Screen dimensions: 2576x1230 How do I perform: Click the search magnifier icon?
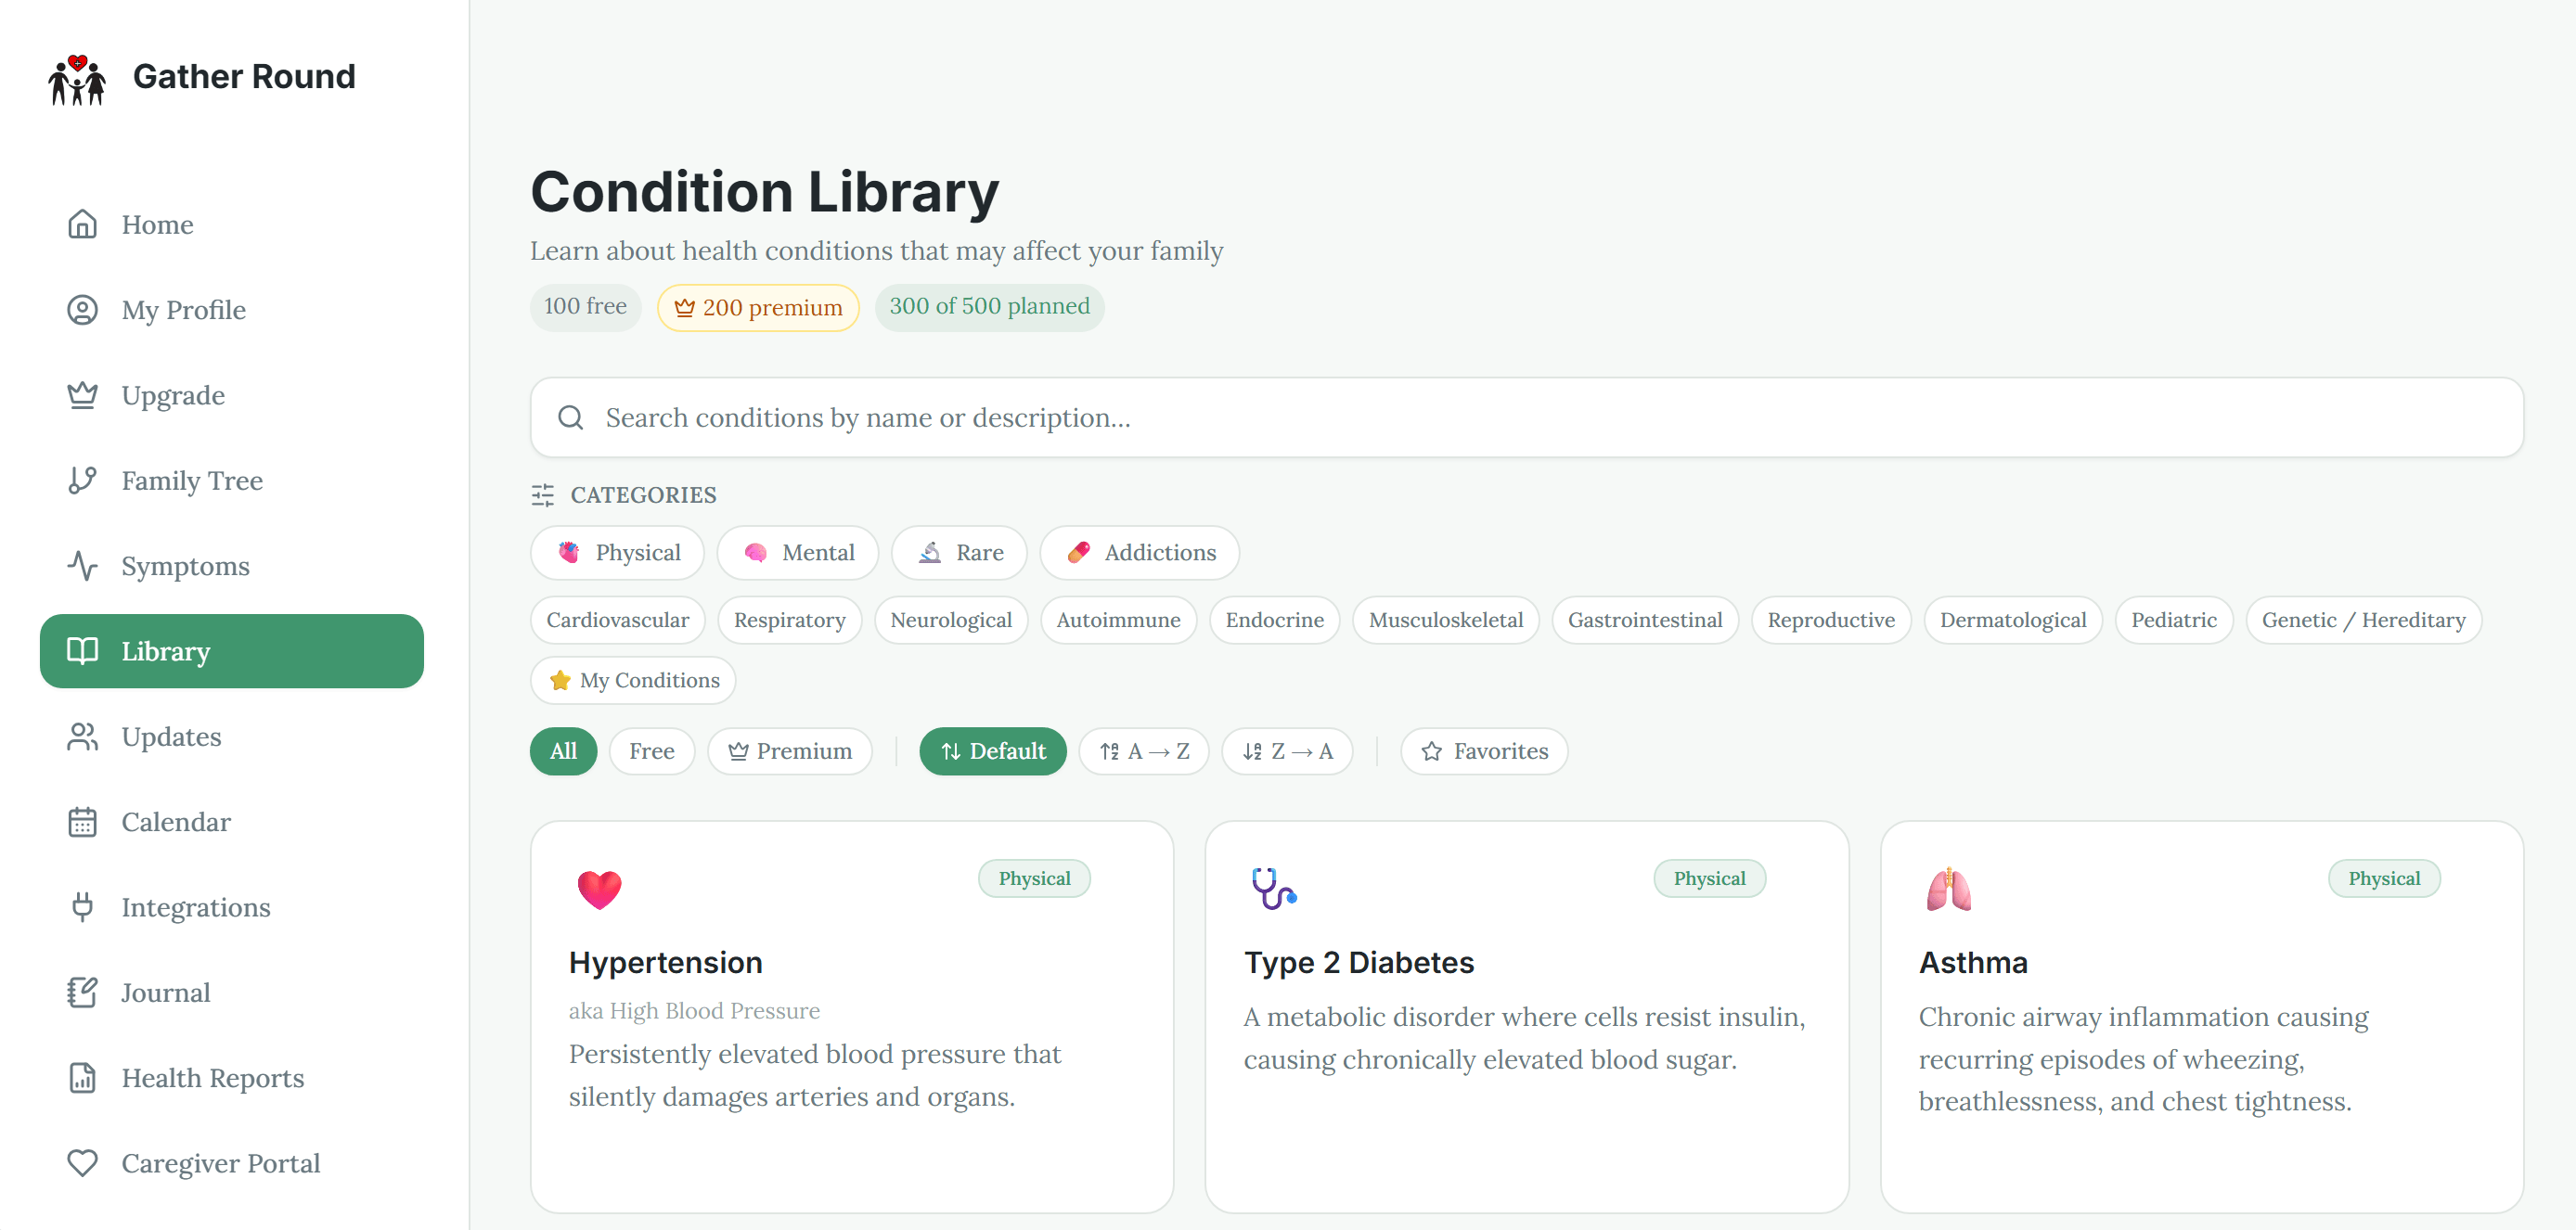coord(570,418)
